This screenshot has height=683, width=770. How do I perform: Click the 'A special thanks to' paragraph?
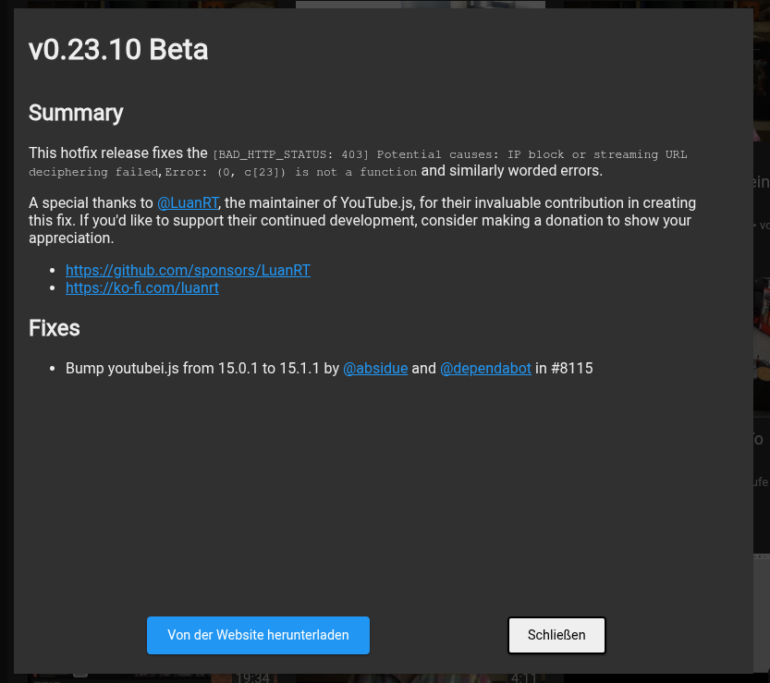click(362, 221)
